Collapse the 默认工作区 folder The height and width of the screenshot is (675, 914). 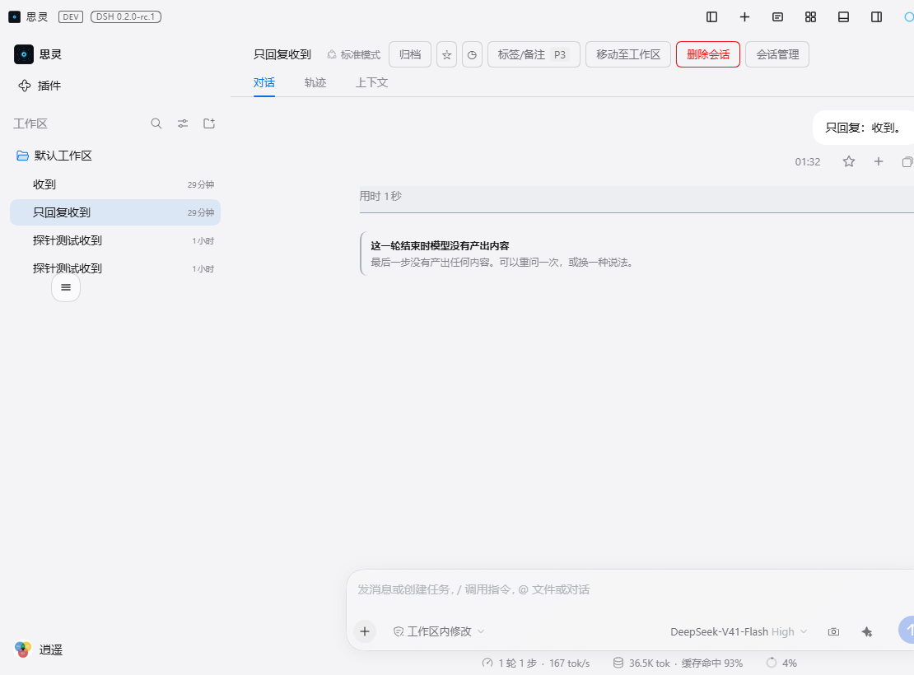tap(54, 156)
